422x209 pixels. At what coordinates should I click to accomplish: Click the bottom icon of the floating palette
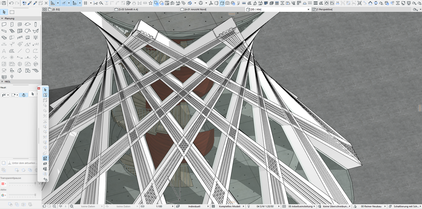(x=45, y=179)
